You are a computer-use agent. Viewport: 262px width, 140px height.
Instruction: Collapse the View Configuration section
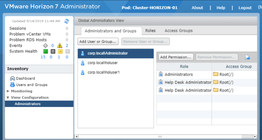tap(8, 98)
